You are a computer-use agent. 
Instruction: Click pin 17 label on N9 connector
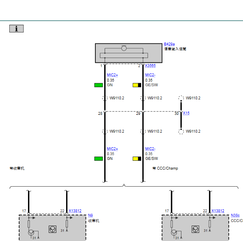[x=24, y=211]
